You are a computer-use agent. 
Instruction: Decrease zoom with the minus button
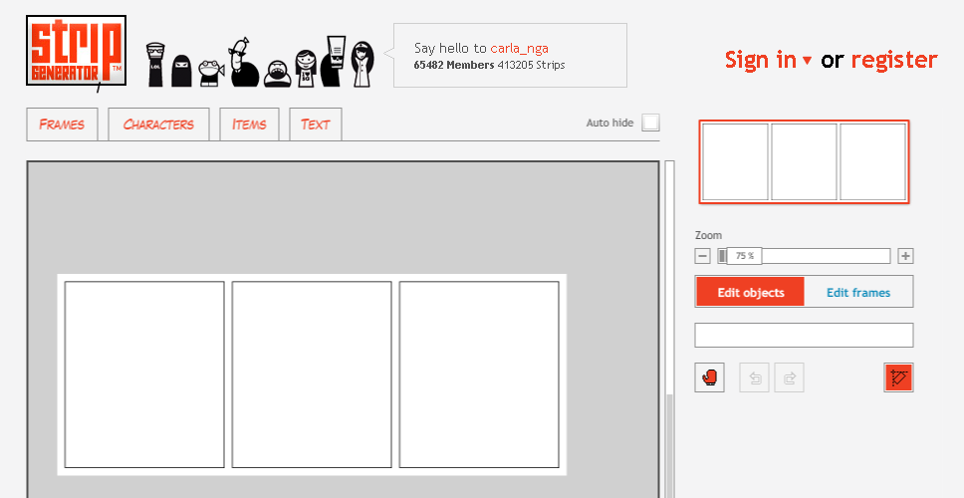tap(703, 256)
